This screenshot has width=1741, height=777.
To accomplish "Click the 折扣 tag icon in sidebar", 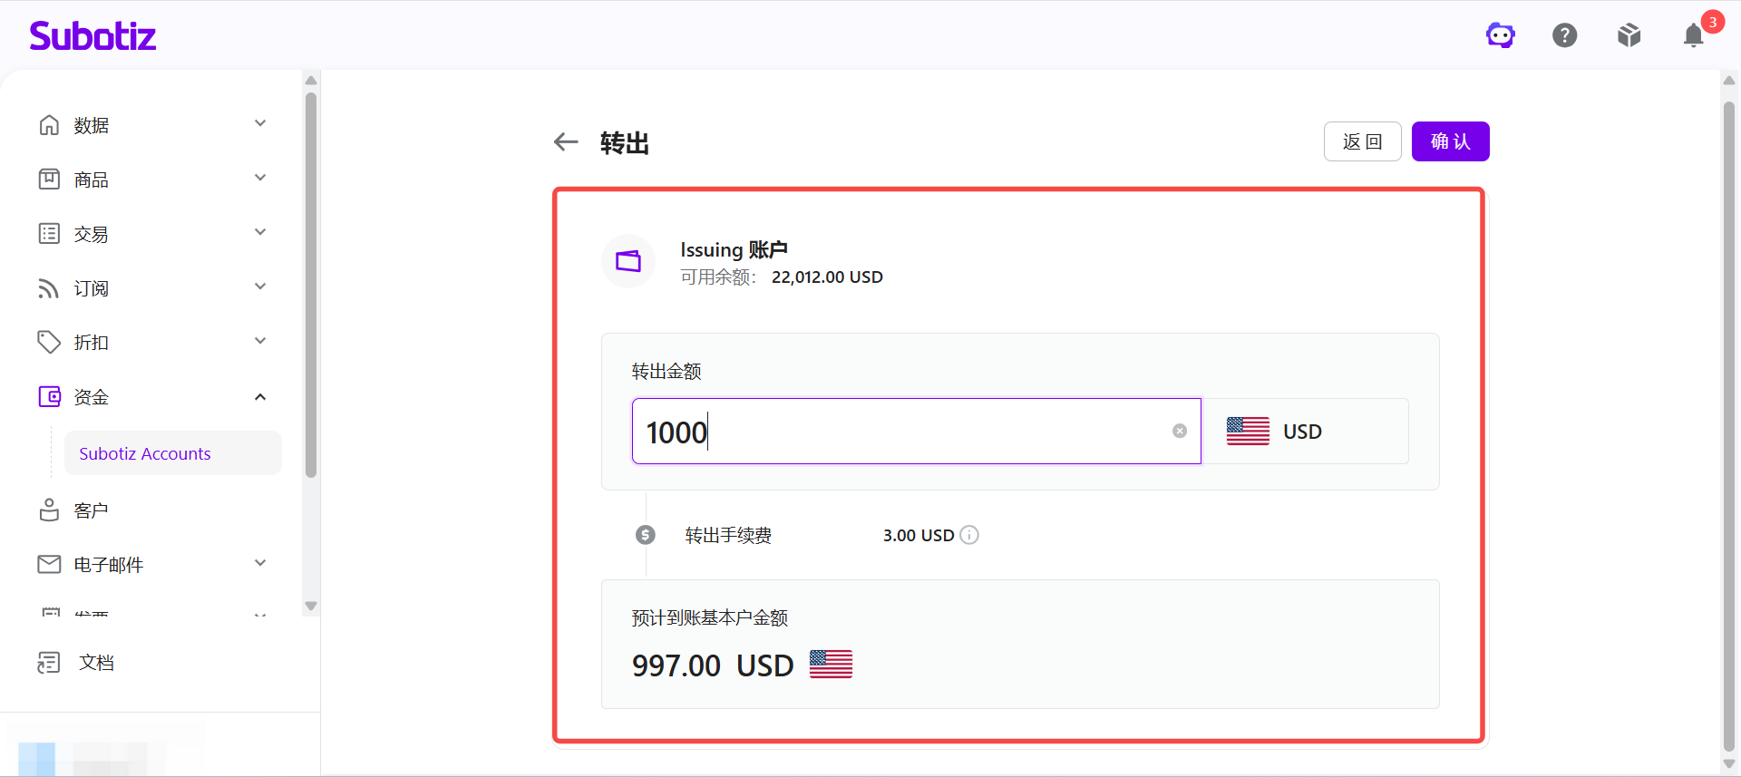I will tap(49, 342).
